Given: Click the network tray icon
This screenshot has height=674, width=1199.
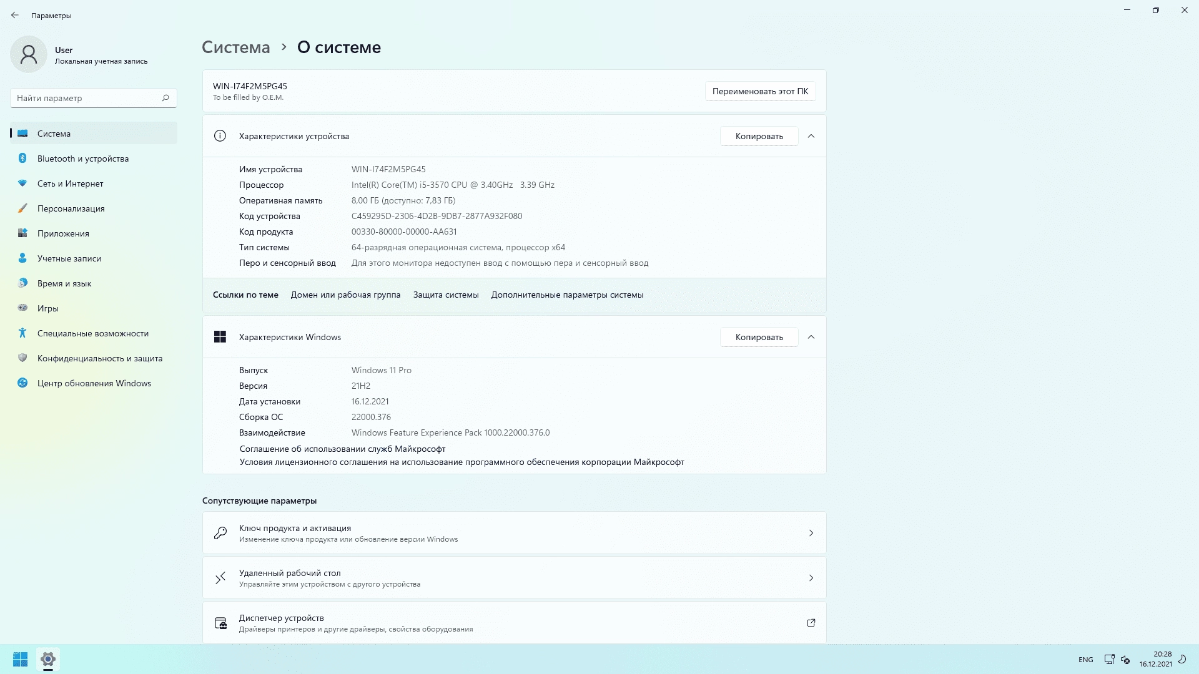Looking at the screenshot, I should coord(1109,659).
